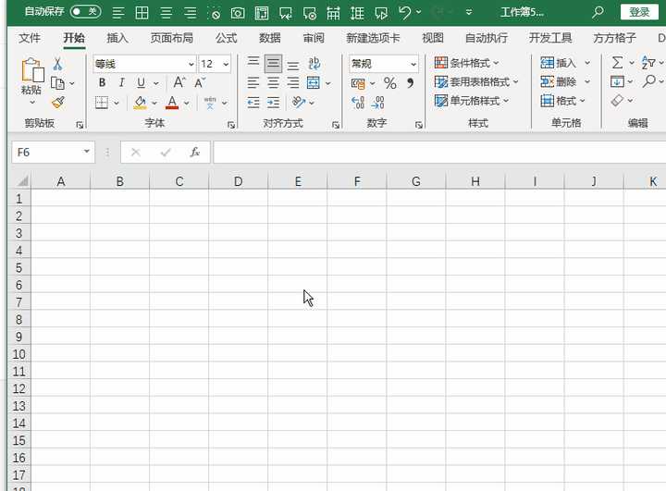This screenshot has width=666, height=491.
Task: Click Sort and Filter icon
Action: [x=648, y=63]
